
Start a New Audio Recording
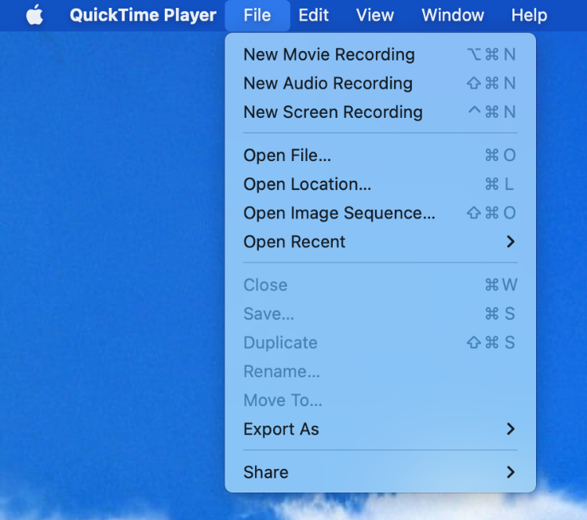pos(380,83)
